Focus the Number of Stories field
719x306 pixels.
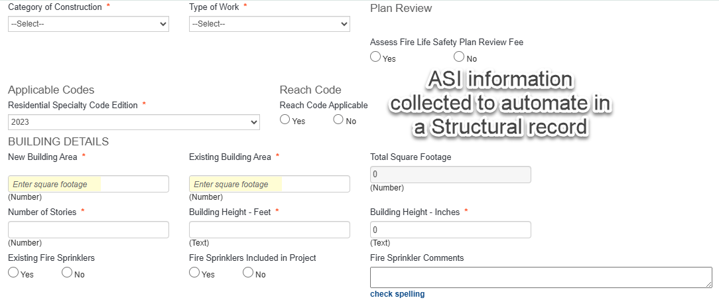[88, 230]
